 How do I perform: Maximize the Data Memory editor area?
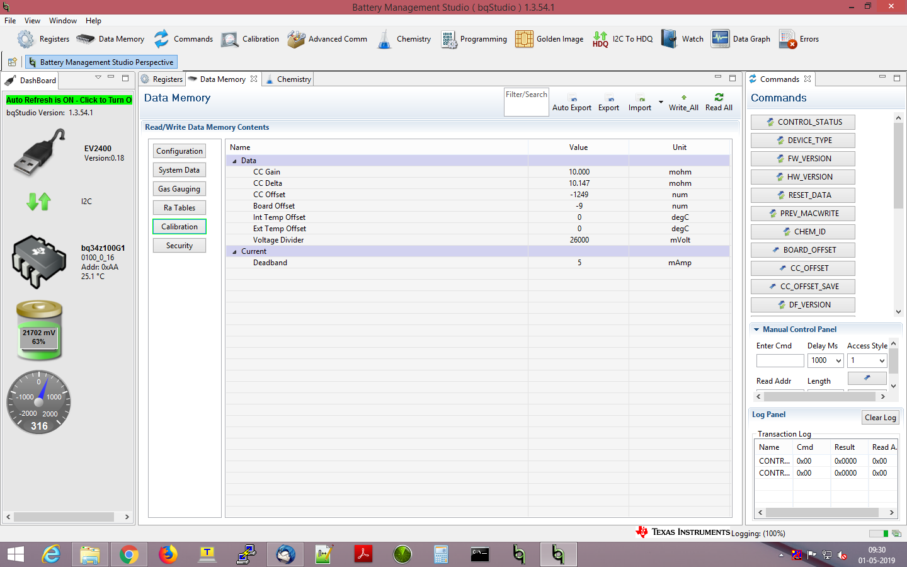point(733,78)
